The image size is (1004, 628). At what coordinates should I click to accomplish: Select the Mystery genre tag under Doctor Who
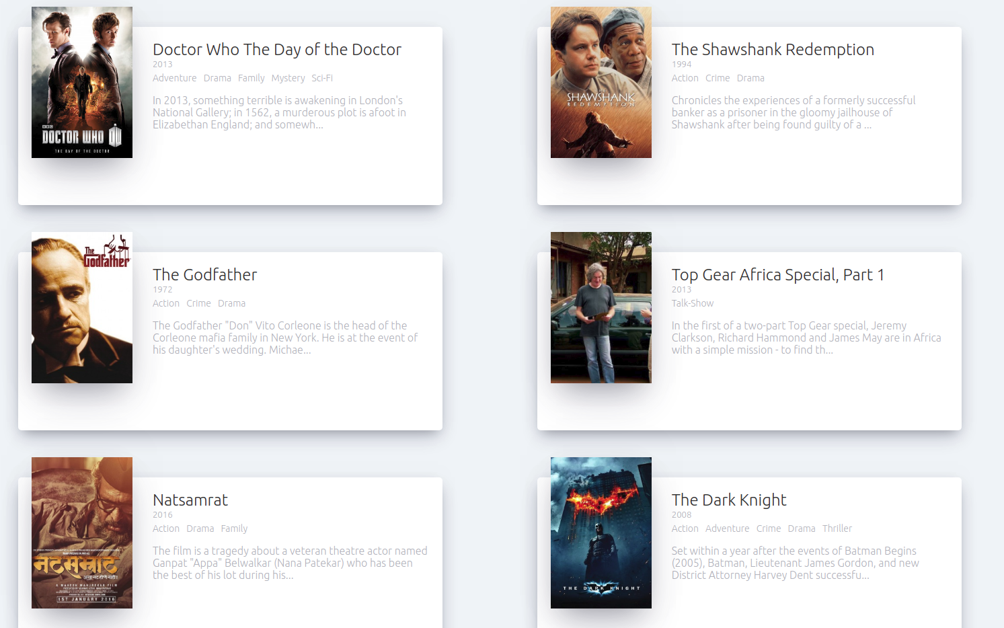[288, 78]
